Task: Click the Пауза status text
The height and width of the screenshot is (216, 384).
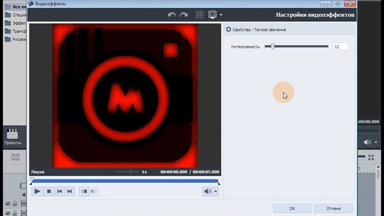Action: pyautogui.click(x=38, y=172)
